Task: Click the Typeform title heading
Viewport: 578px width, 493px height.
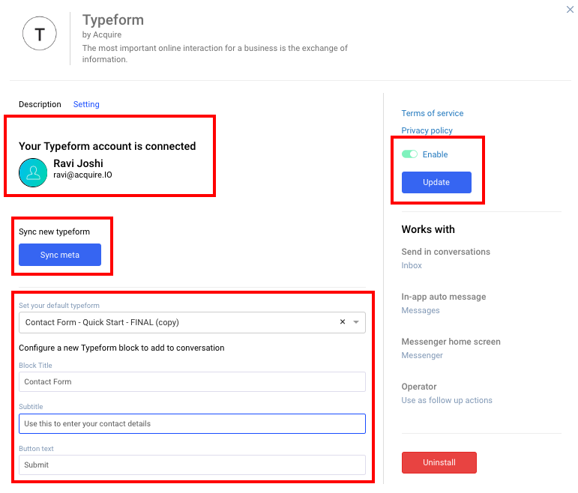Action: [x=112, y=20]
